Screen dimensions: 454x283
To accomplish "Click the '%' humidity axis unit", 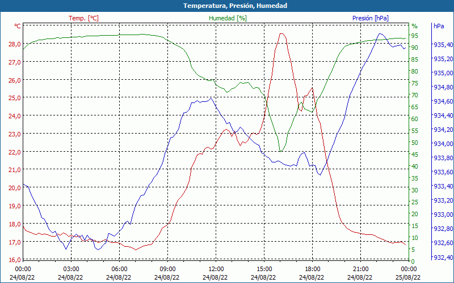I will coord(415,26).
